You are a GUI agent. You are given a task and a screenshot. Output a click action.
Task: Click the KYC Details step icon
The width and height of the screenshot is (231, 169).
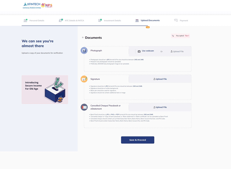coord(61,21)
